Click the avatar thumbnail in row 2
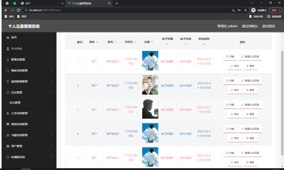The height and width of the screenshot is (170, 284). click(150, 85)
